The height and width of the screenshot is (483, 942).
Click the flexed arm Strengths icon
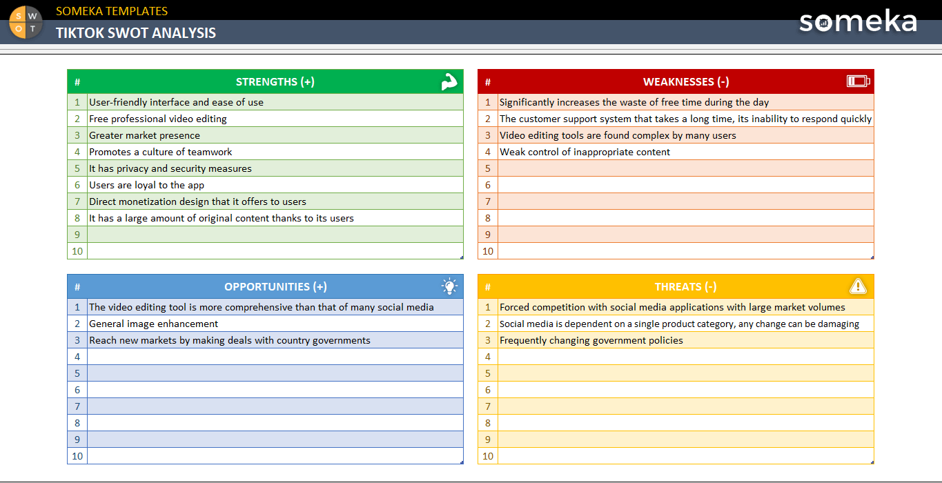pos(449,81)
